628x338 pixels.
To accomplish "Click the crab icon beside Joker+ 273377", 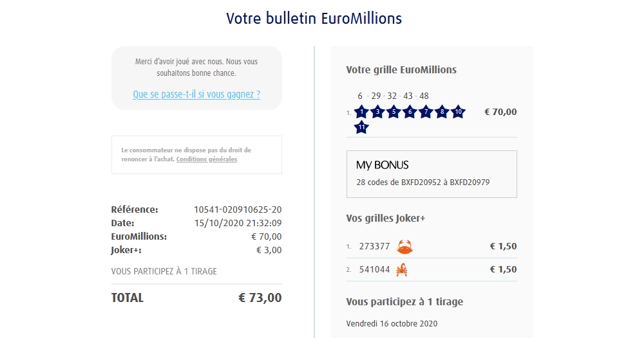I will (x=405, y=246).
